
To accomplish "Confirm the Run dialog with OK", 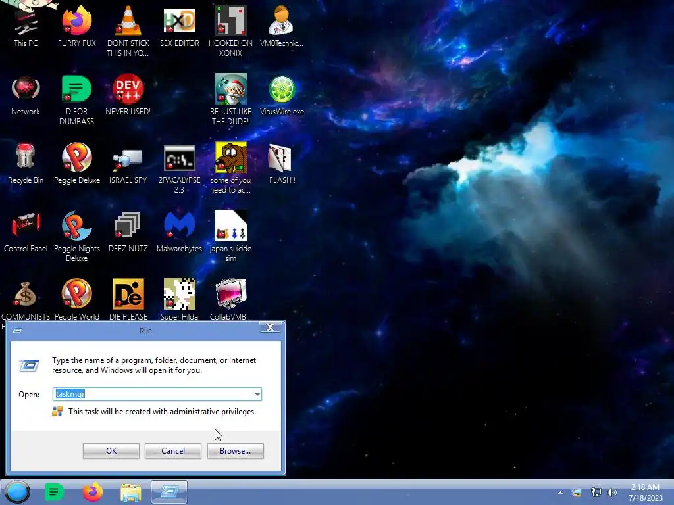I will tap(111, 451).
